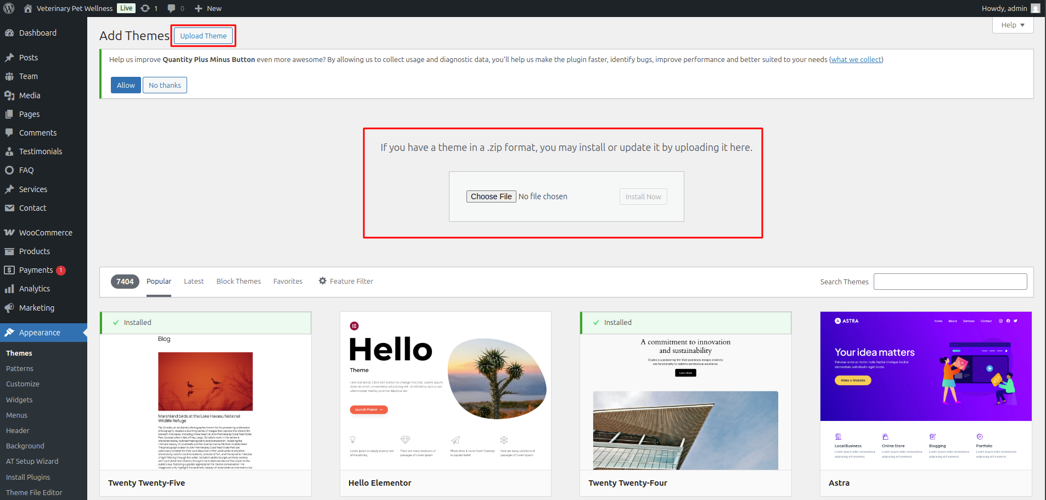Click the Testimonials person icon
This screenshot has width=1046, height=500.
[x=9, y=151]
